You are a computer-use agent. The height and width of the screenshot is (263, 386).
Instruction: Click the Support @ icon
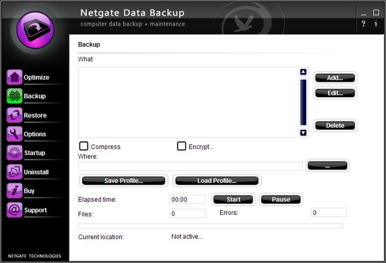click(x=15, y=210)
